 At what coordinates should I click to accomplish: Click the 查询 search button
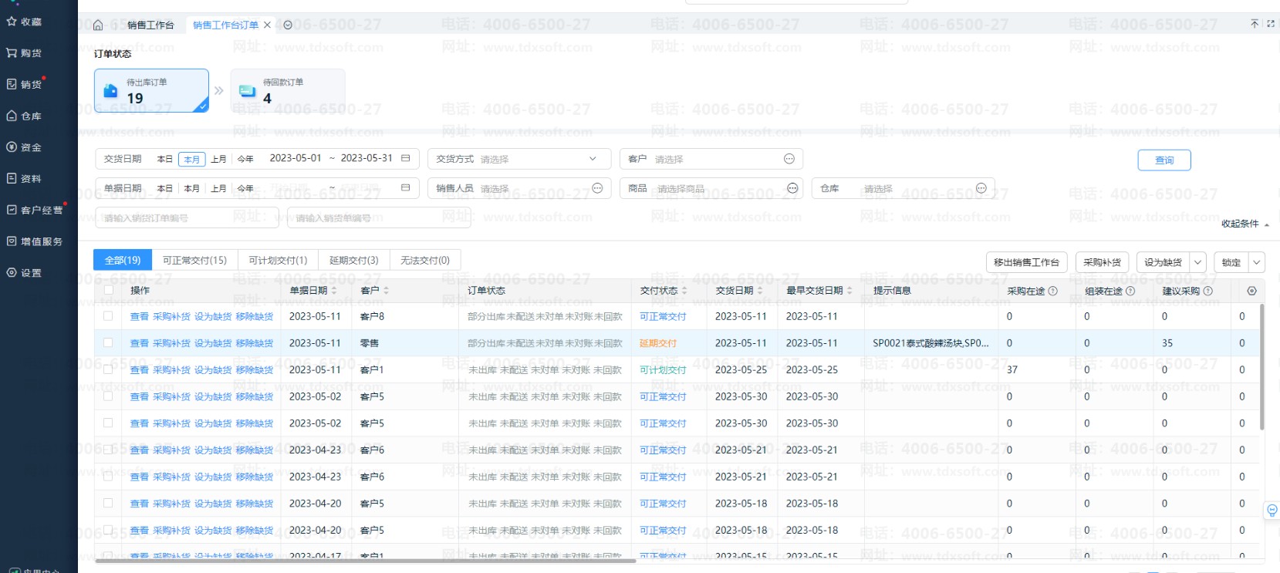pyautogui.click(x=1163, y=160)
